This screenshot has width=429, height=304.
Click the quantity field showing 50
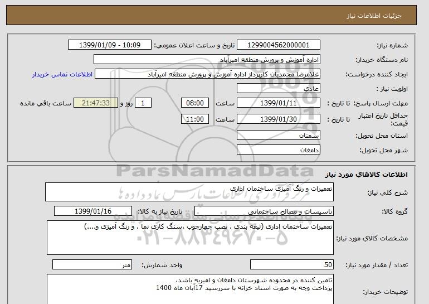[x=291, y=264]
